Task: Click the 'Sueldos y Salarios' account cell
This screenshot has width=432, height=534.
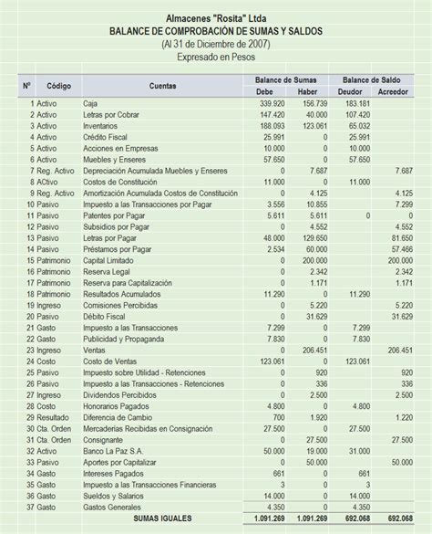Action: tap(113, 497)
